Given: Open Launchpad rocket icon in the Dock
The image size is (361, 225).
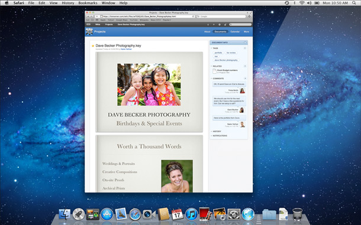Looking at the screenshot, I should click(79, 214).
